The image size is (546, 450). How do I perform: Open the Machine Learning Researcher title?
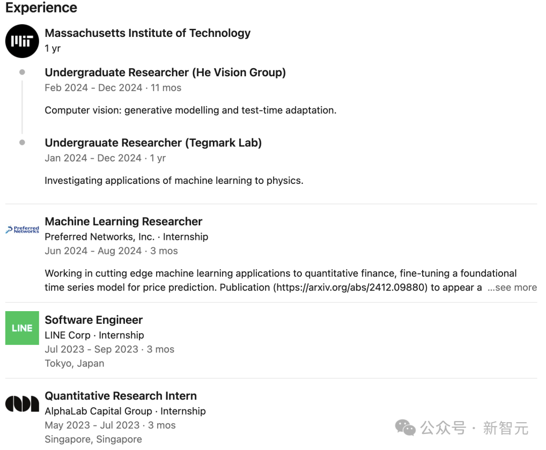pos(124,222)
